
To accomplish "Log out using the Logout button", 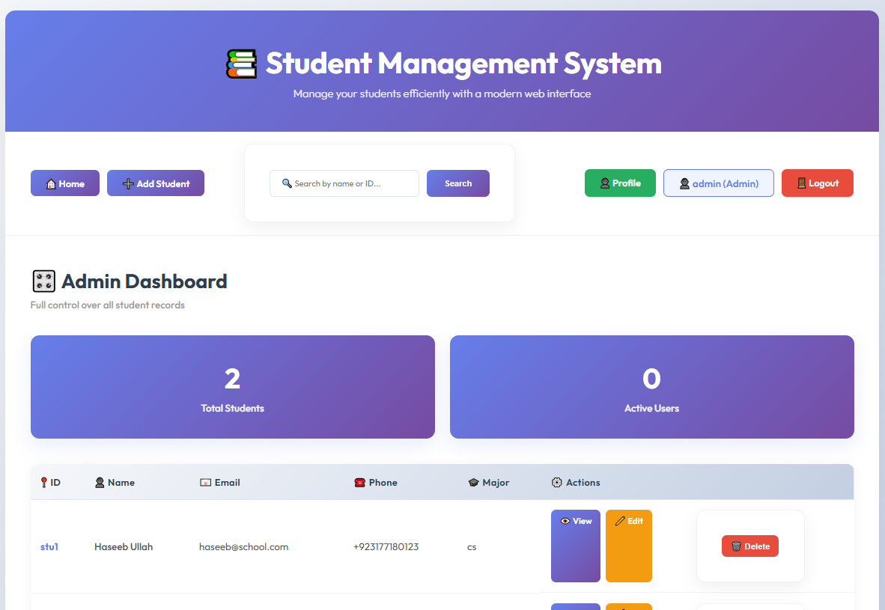I will [x=817, y=183].
